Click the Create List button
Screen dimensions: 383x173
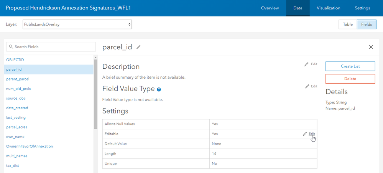pyautogui.click(x=350, y=66)
